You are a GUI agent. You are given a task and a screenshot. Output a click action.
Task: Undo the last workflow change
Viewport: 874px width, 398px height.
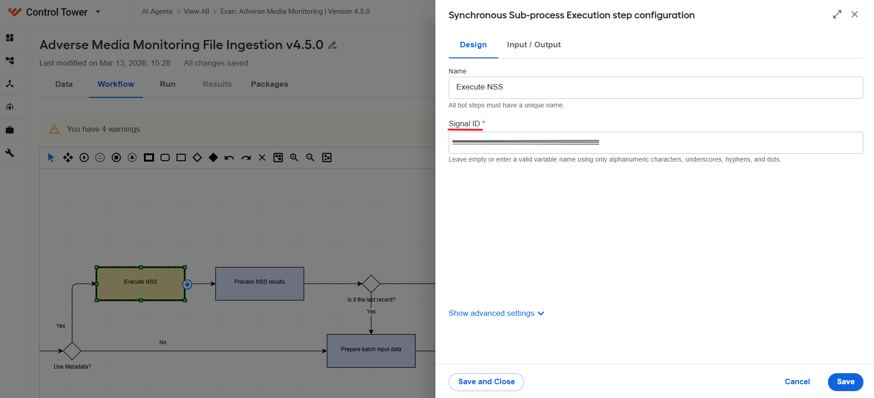click(x=229, y=157)
